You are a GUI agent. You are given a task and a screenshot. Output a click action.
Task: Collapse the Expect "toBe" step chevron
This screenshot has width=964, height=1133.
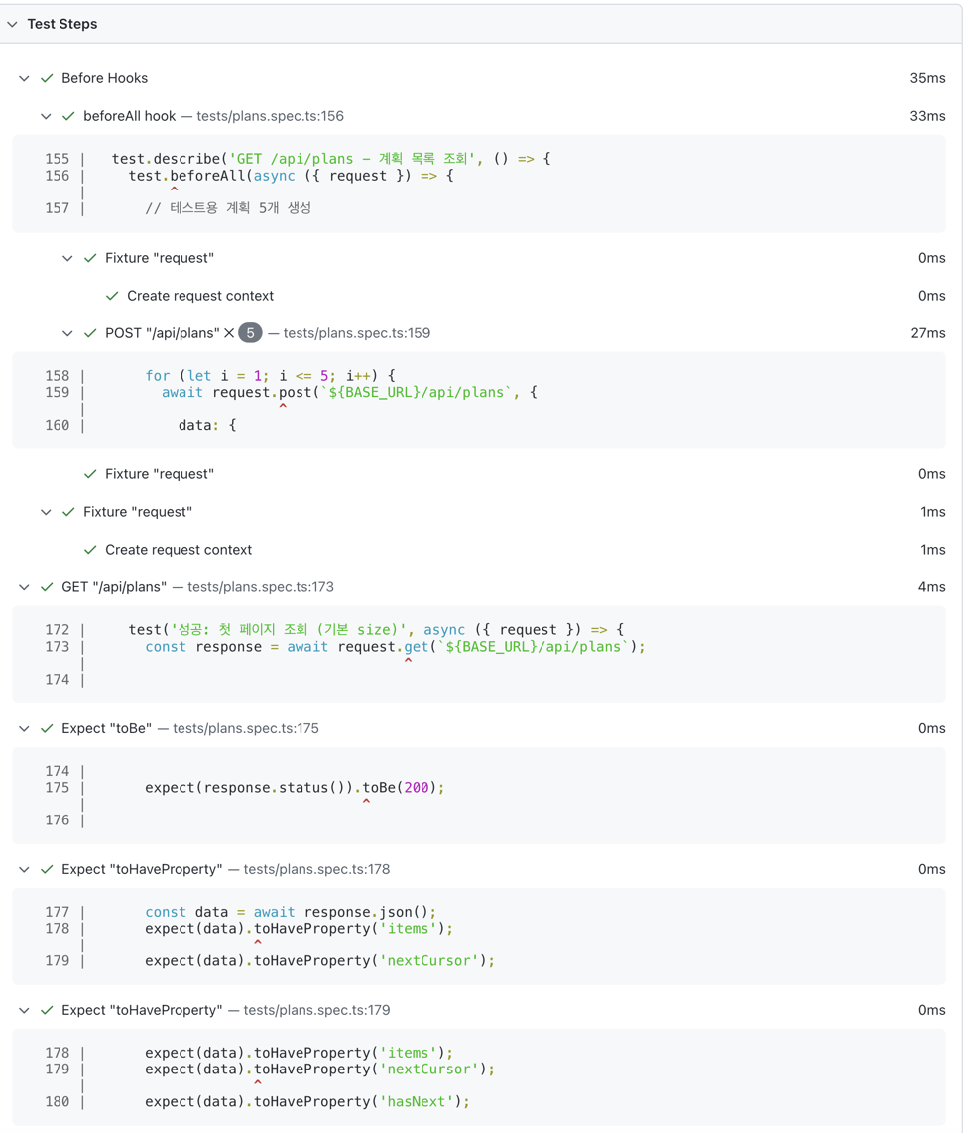24,728
